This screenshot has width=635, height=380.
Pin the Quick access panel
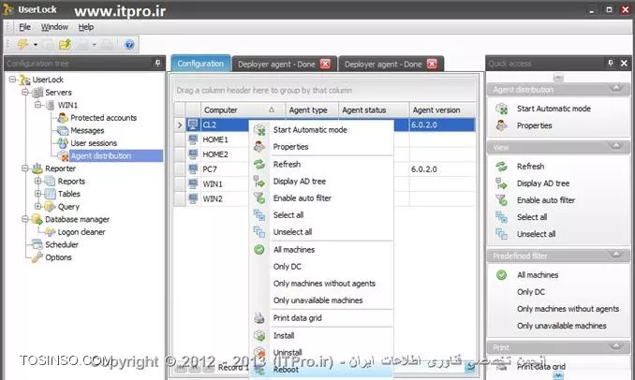pos(611,63)
